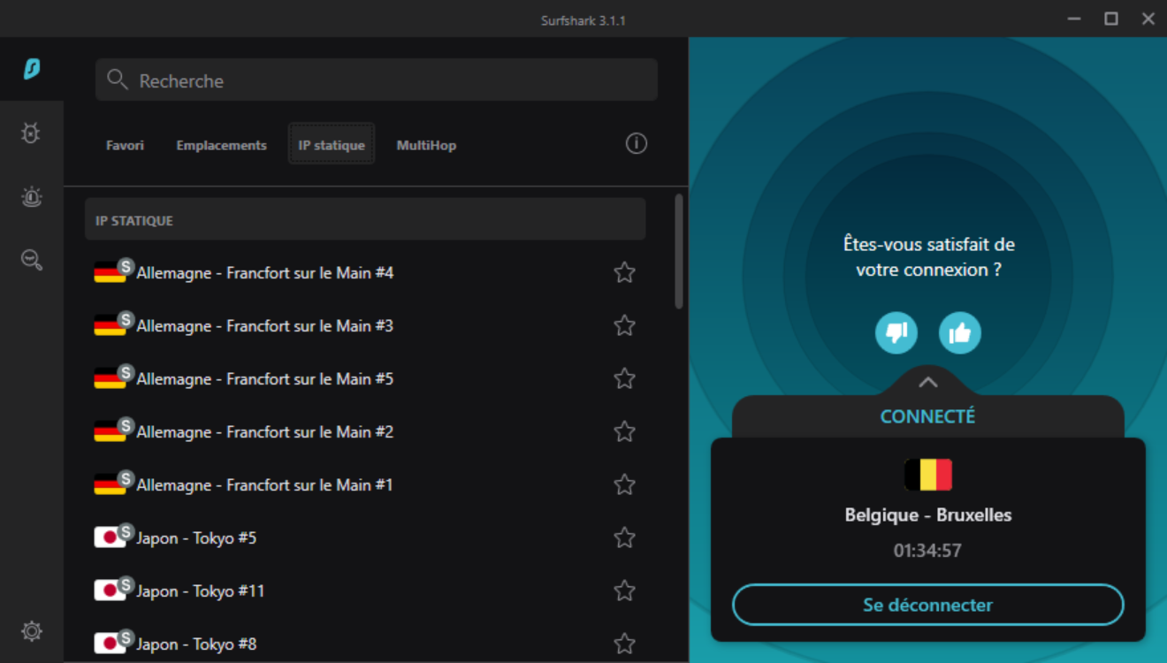Star the Japon Tokyo #5 server
The height and width of the screenshot is (663, 1167).
click(625, 537)
